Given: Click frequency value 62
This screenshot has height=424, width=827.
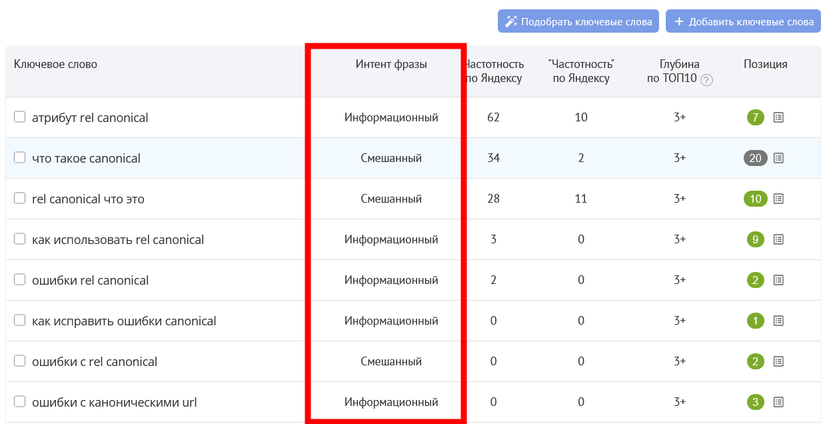Looking at the screenshot, I should (493, 117).
